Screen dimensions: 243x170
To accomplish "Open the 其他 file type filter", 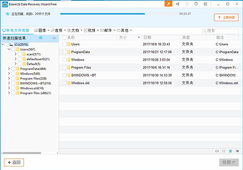I will click(125, 30).
